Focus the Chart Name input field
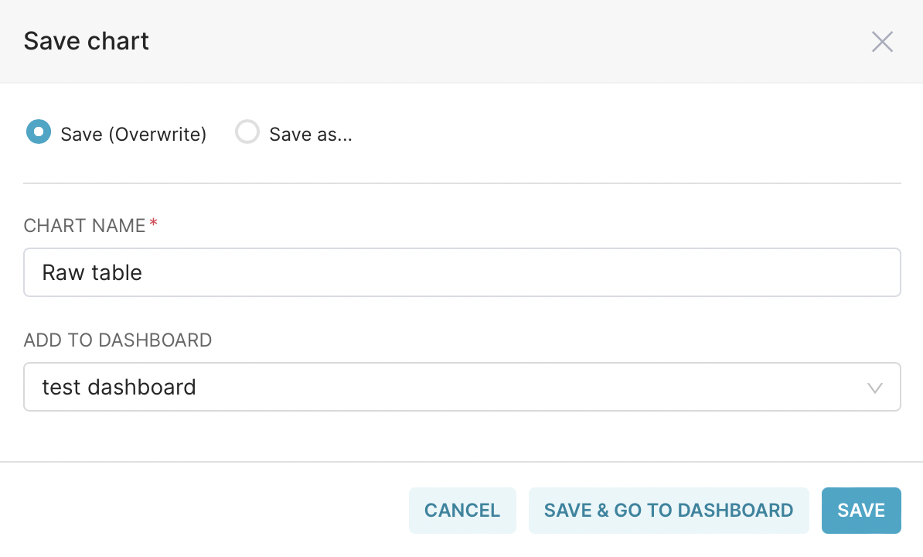 tap(461, 272)
